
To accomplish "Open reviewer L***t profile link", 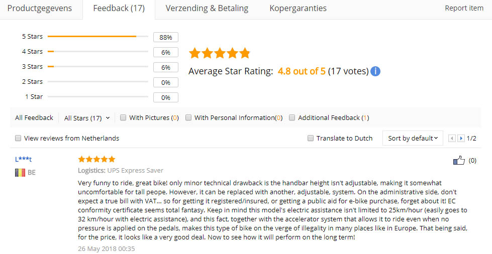I will pos(24,159).
